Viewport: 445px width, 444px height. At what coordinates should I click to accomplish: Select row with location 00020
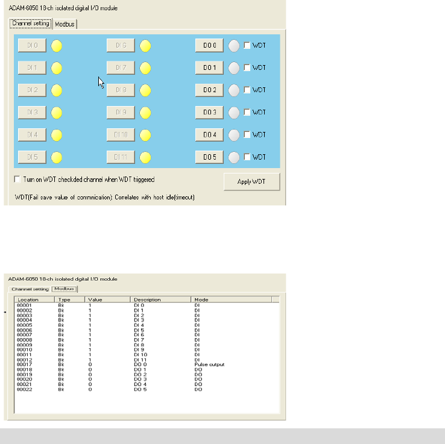click(x=147, y=380)
